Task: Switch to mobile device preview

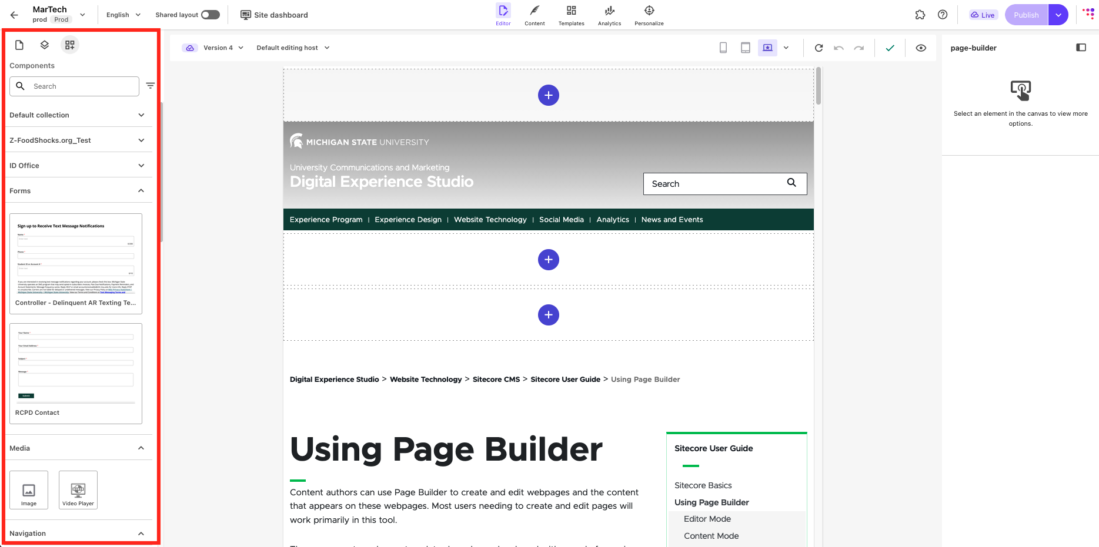Action: click(723, 48)
